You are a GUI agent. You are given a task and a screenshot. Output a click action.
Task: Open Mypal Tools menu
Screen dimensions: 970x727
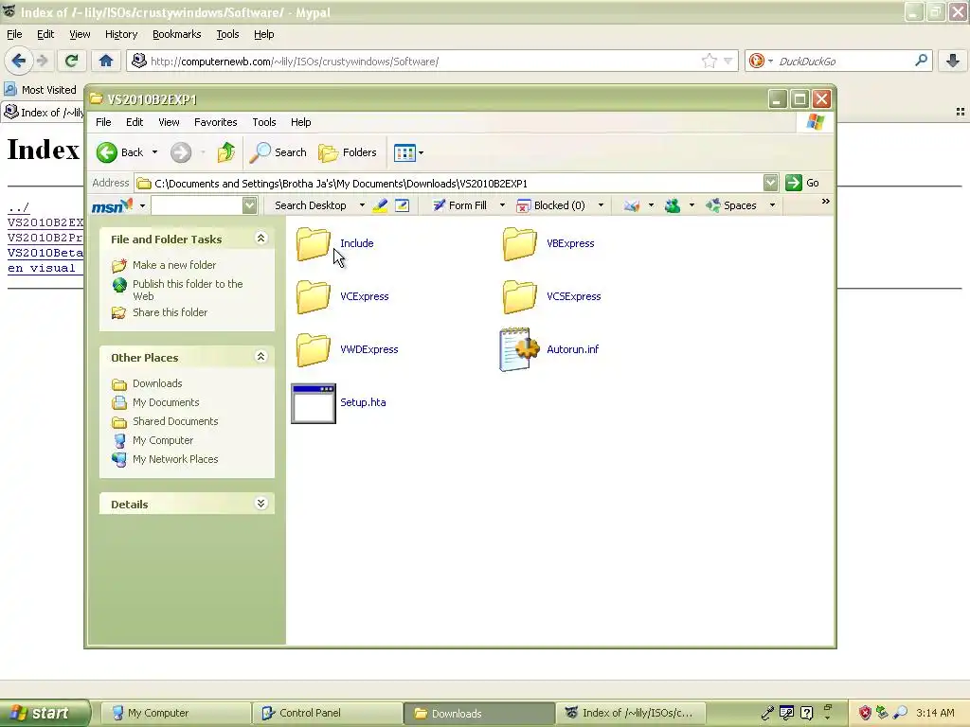(227, 35)
